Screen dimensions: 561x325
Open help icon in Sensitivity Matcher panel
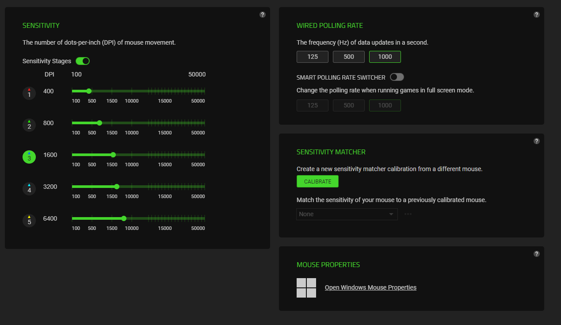(x=537, y=141)
